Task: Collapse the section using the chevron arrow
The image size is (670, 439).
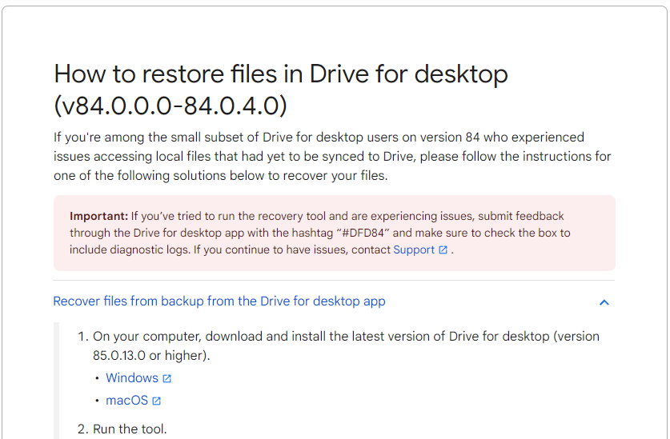Action: pyautogui.click(x=604, y=302)
